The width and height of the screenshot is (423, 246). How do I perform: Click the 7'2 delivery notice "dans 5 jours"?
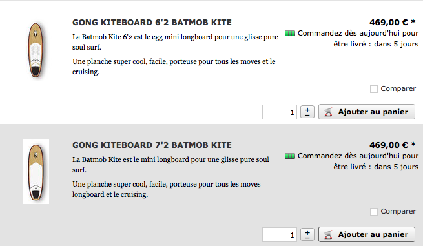pos(396,167)
